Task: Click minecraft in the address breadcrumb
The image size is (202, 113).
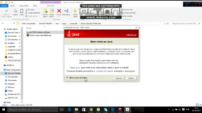Action: click(73, 24)
